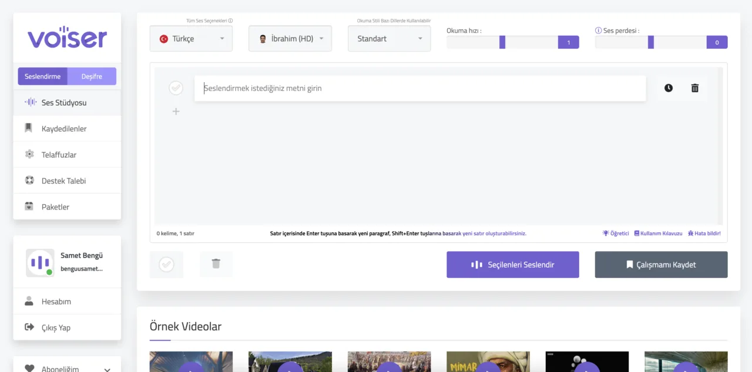The height and width of the screenshot is (372, 752).
Task: Open the Kullanım Kılavuzu link
Action: point(658,234)
